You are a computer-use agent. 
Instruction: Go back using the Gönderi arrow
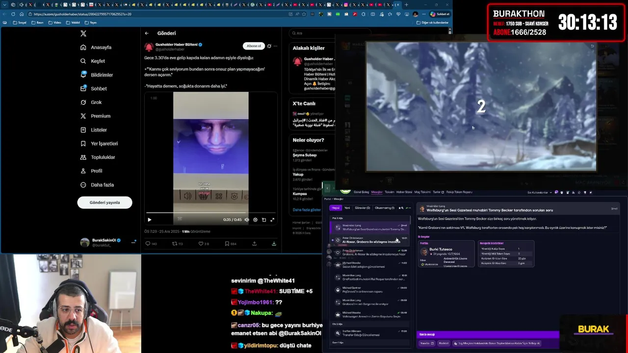[x=146, y=33]
